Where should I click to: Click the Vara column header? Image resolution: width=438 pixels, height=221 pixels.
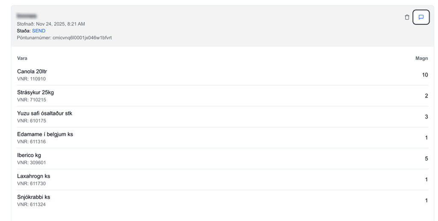(x=22, y=58)
